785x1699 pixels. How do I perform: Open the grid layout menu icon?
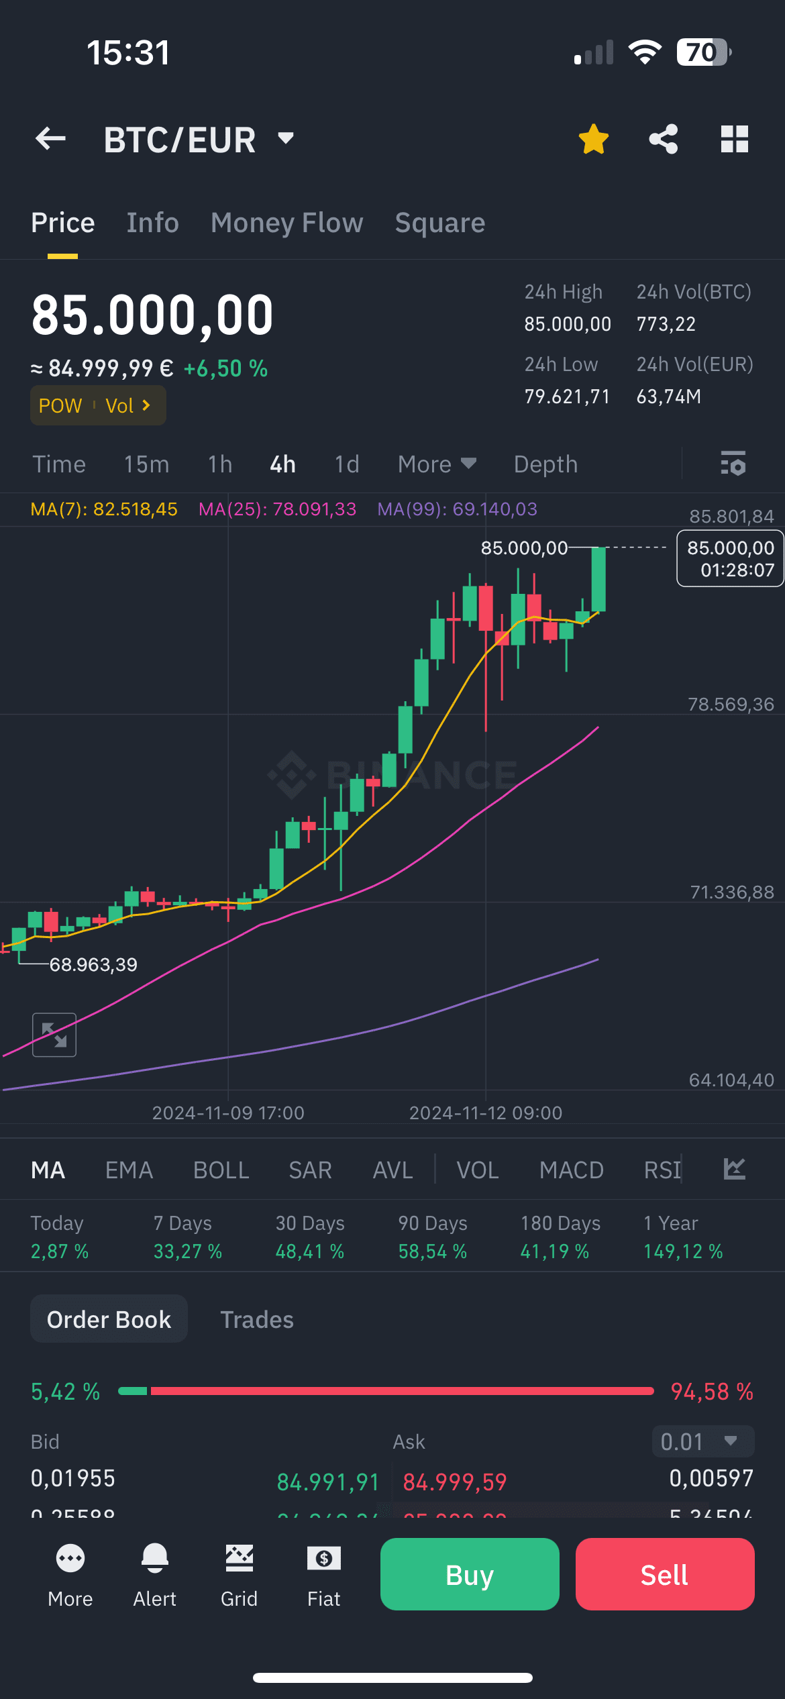pos(734,140)
